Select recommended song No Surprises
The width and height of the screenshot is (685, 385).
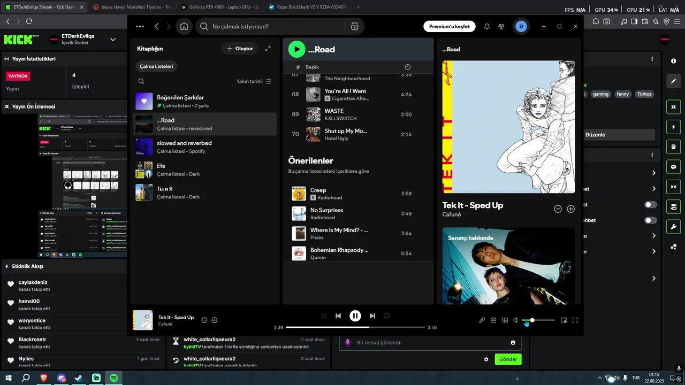[x=358, y=213]
